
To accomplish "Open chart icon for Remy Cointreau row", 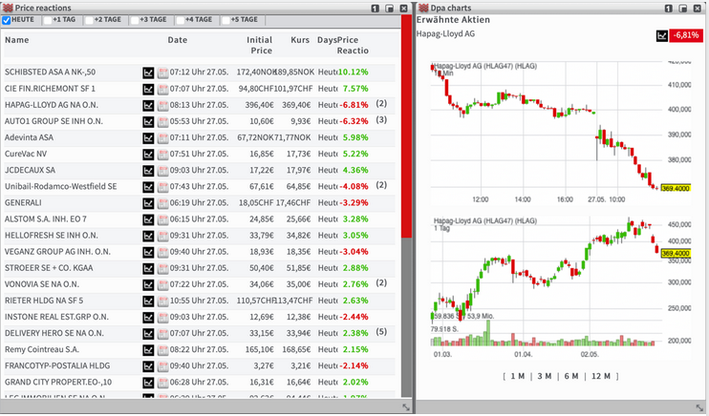I will [148, 349].
